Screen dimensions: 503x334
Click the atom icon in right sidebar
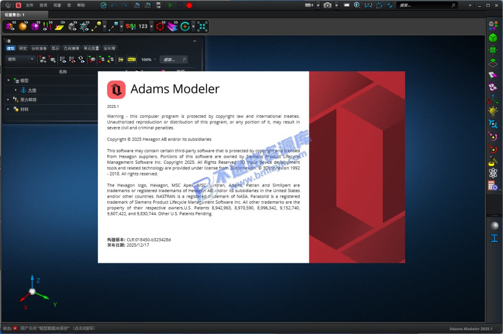493,173
